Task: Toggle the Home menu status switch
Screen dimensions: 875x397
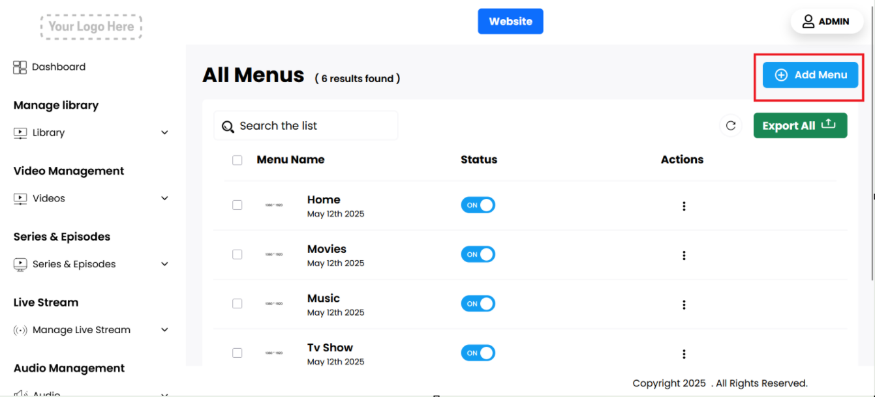Action: [478, 205]
